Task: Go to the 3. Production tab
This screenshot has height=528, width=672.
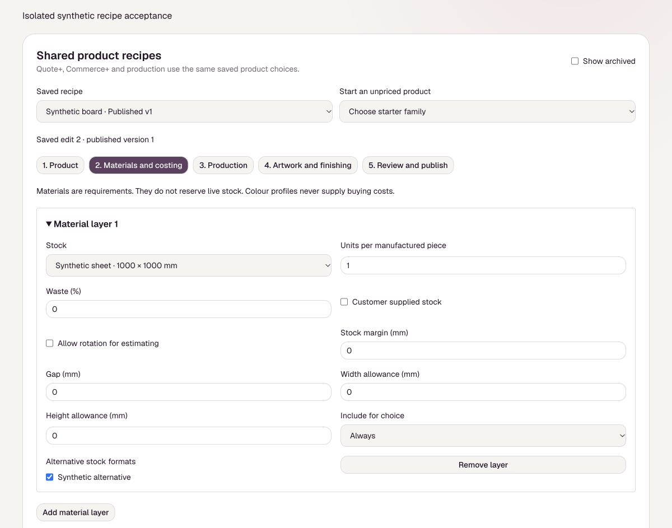Action: pos(223,165)
